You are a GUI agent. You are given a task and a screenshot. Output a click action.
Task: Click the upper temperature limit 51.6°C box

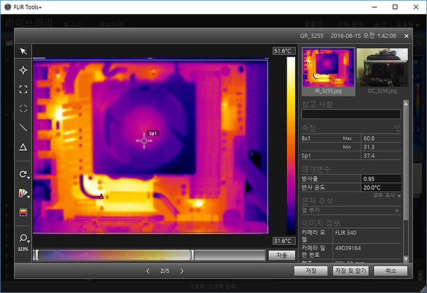(x=284, y=51)
